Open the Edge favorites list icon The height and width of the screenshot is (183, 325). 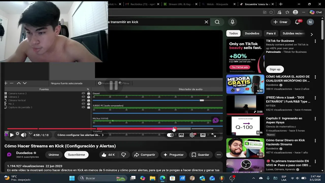(x=287, y=12)
